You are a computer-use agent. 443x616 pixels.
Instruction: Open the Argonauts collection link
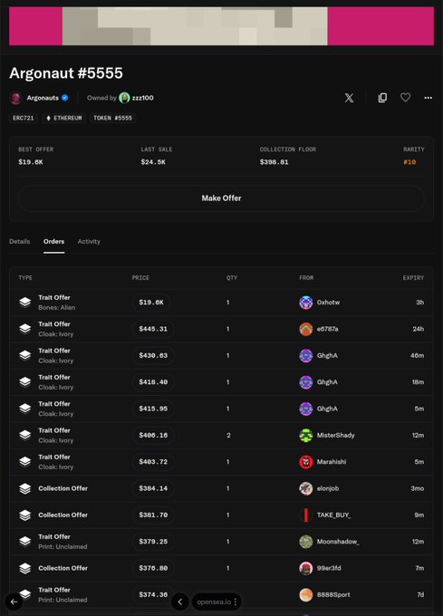[x=43, y=98]
